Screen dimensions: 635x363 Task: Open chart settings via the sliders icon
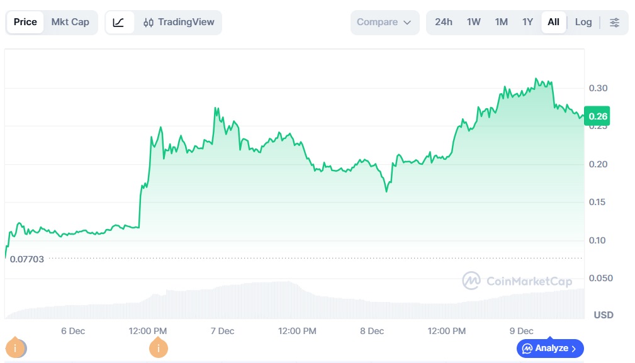tap(615, 22)
